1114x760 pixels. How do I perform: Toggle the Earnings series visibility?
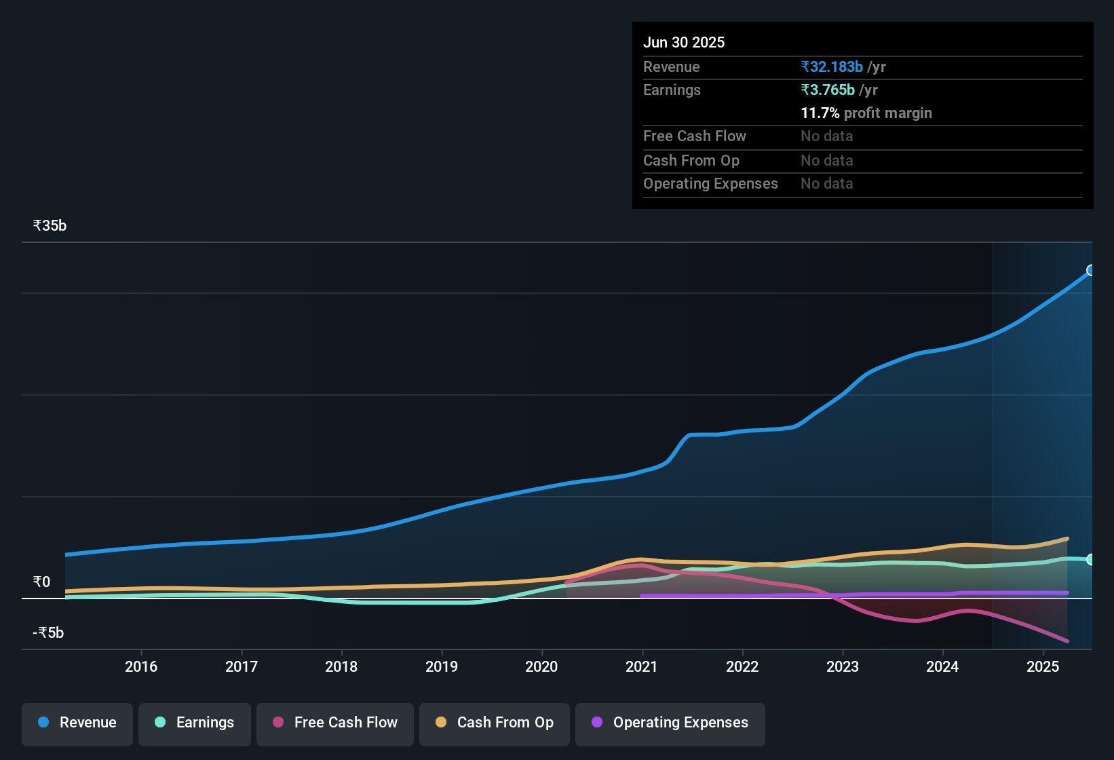[x=195, y=723]
